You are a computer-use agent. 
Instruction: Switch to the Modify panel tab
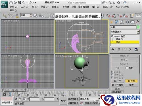[x=117, y=22]
